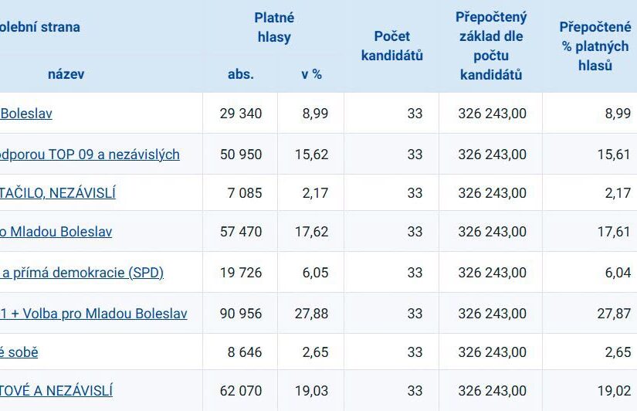Open the přímá demokracie (SPD) link
Screen dimensions: 637x411
tap(82, 273)
